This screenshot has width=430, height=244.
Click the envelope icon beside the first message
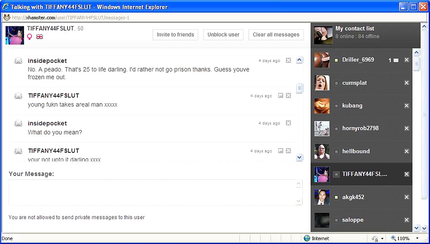[x=18, y=61]
